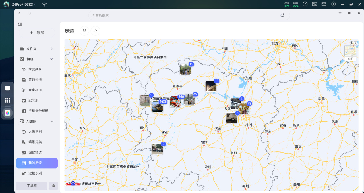The image size is (364, 193).
Task: Open the photo cluster with 5 photos
Action: [x=145, y=100]
